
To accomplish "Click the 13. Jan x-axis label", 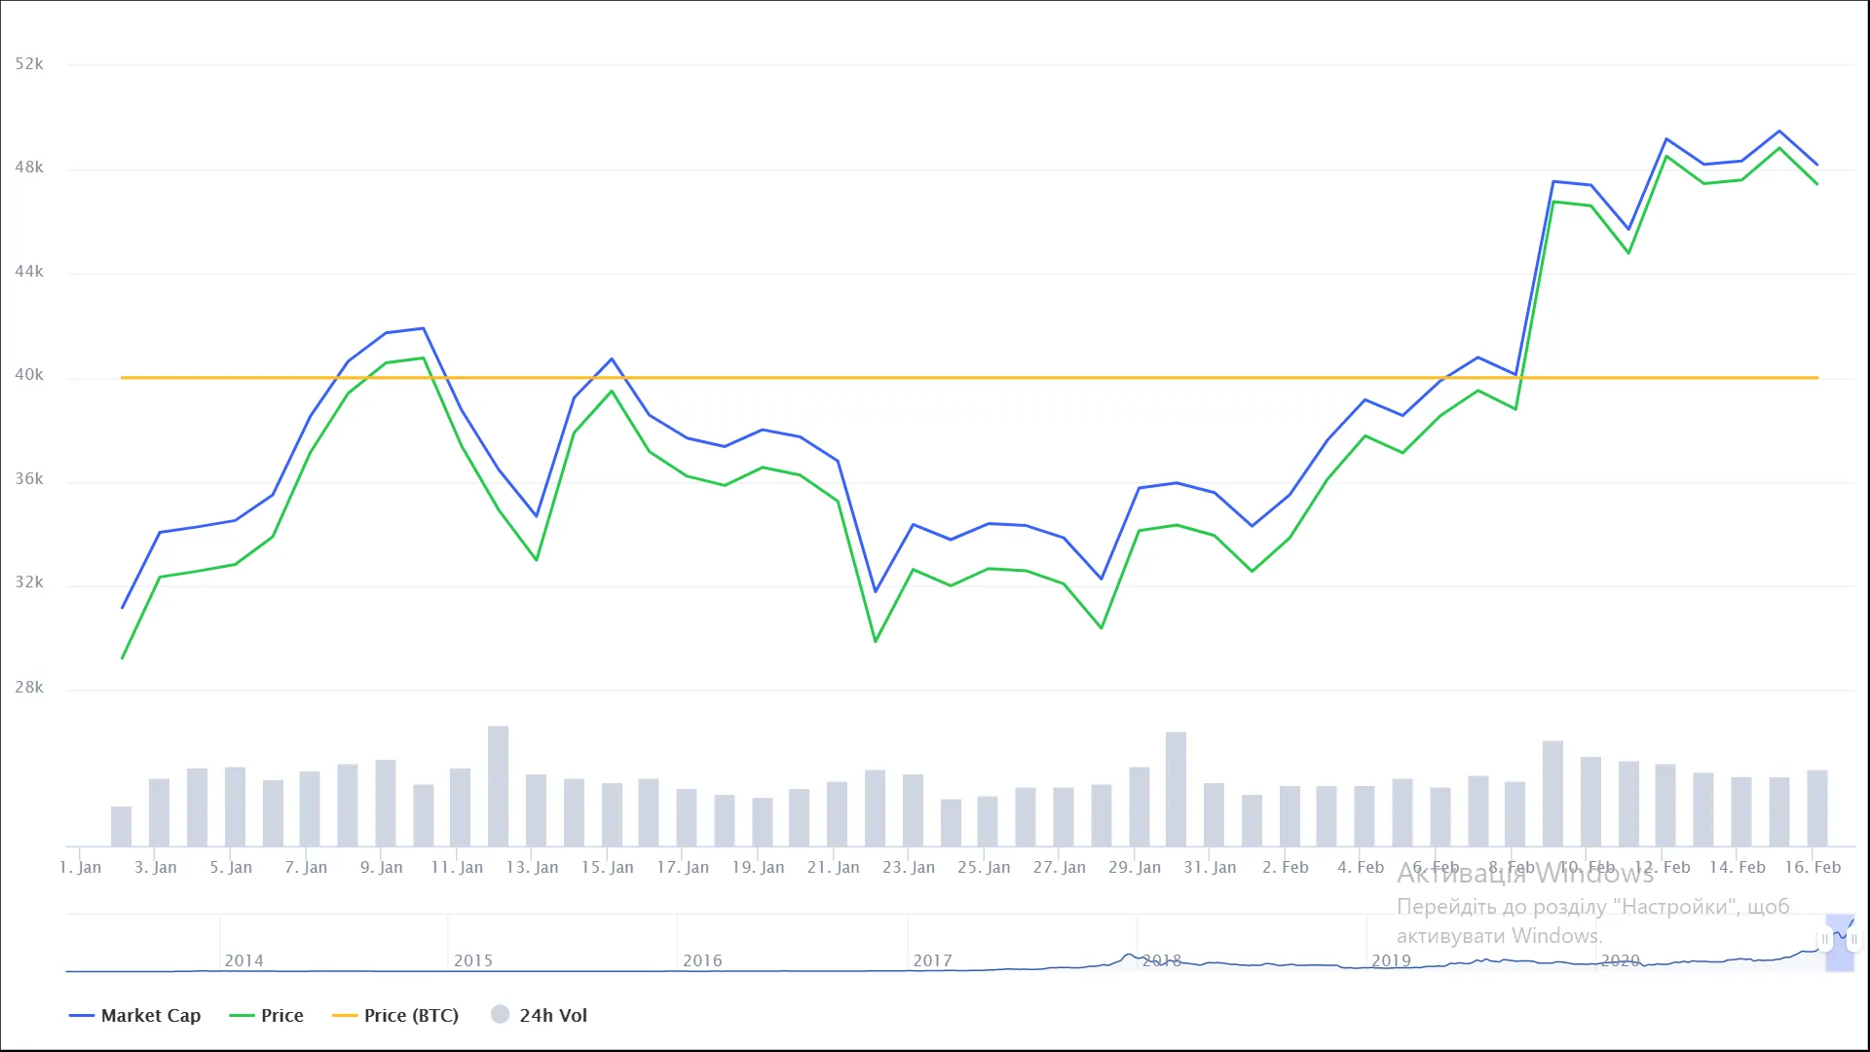I will [532, 867].
